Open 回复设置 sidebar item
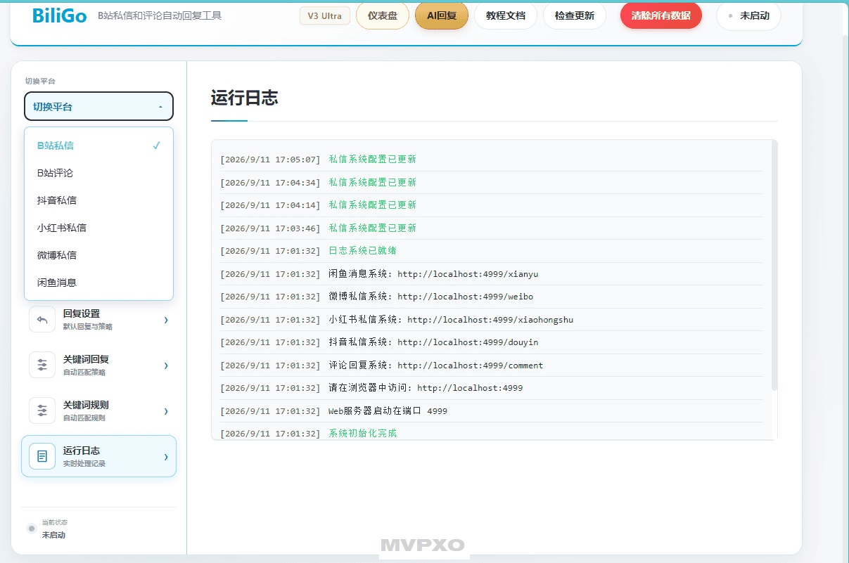Viewport: 849px width, 563px height. point(98,320)
